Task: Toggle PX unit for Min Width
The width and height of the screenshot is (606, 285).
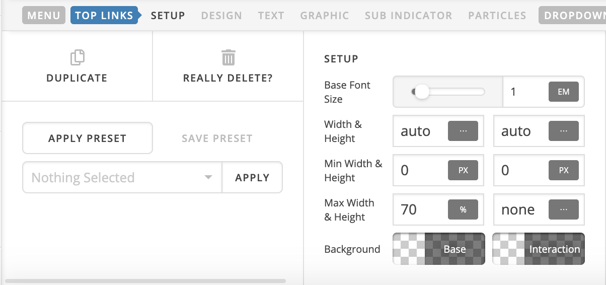Action: (463, 171)
